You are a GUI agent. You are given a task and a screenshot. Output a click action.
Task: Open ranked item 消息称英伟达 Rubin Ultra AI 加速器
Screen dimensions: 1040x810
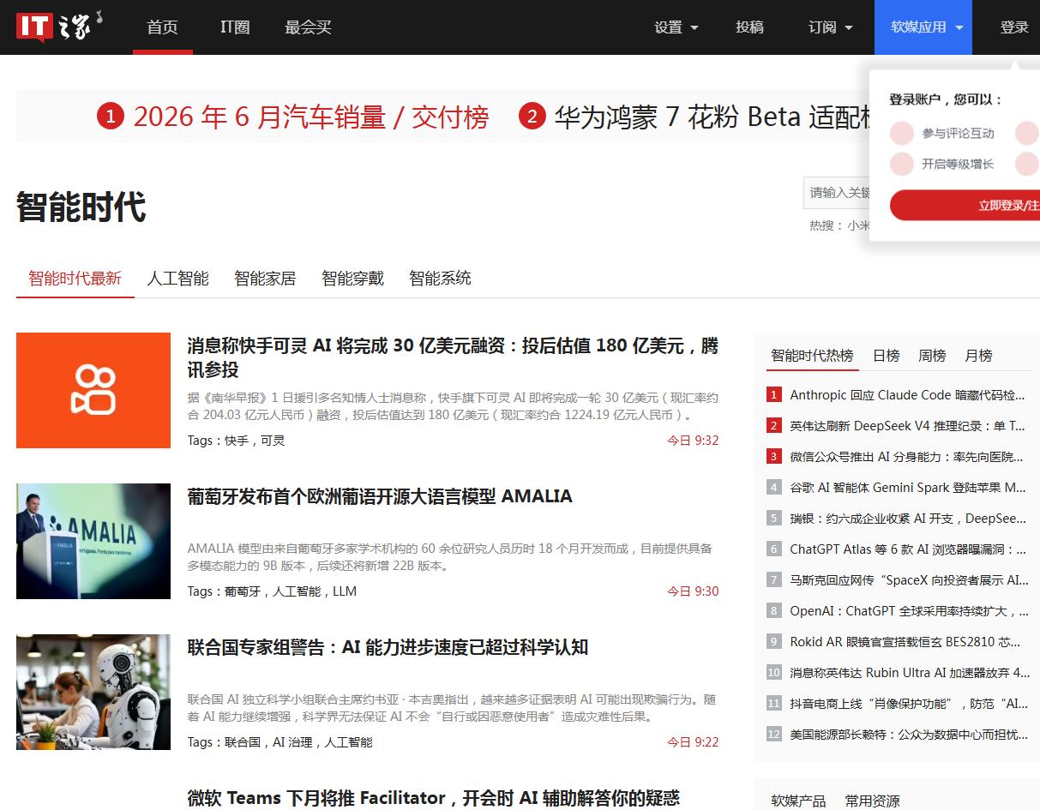point(910,673)
